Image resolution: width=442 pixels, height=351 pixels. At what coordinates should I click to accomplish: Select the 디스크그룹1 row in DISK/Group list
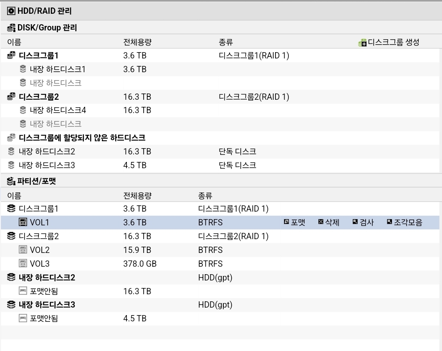pos(220,56)
